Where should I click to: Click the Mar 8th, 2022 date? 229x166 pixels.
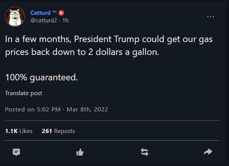(87, 109)
